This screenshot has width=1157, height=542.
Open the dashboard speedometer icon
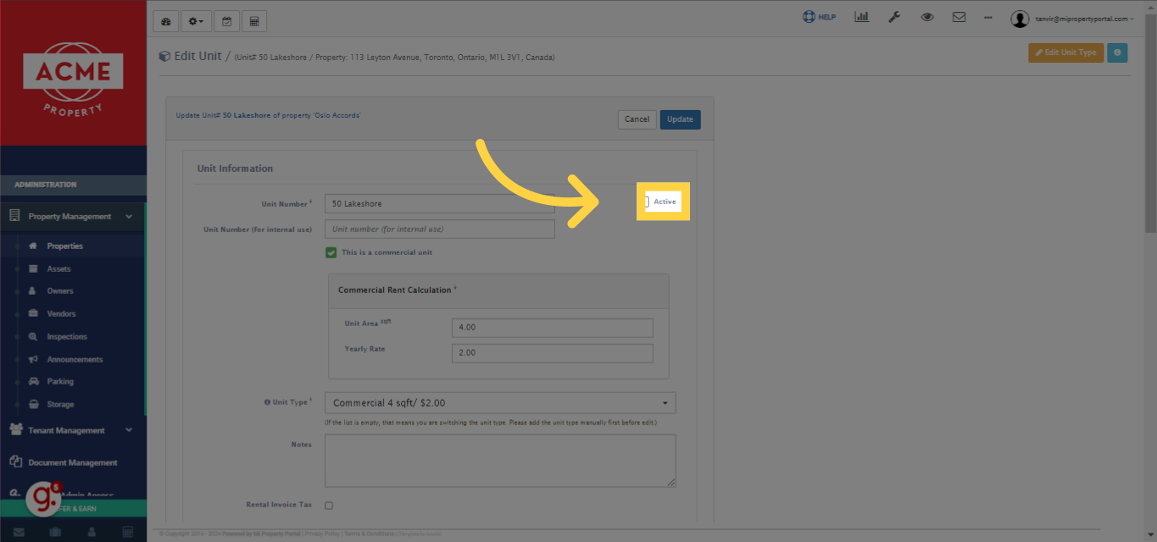click(x=166, y=21)
